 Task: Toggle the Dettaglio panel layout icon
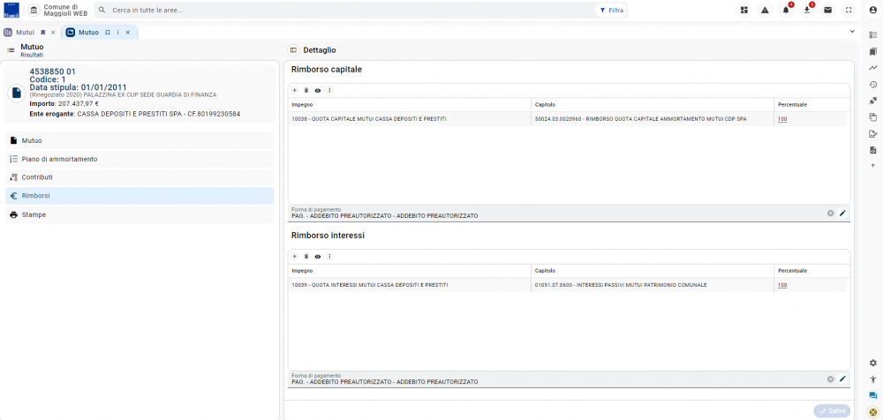pyautogui.click(x=293, y=50)
